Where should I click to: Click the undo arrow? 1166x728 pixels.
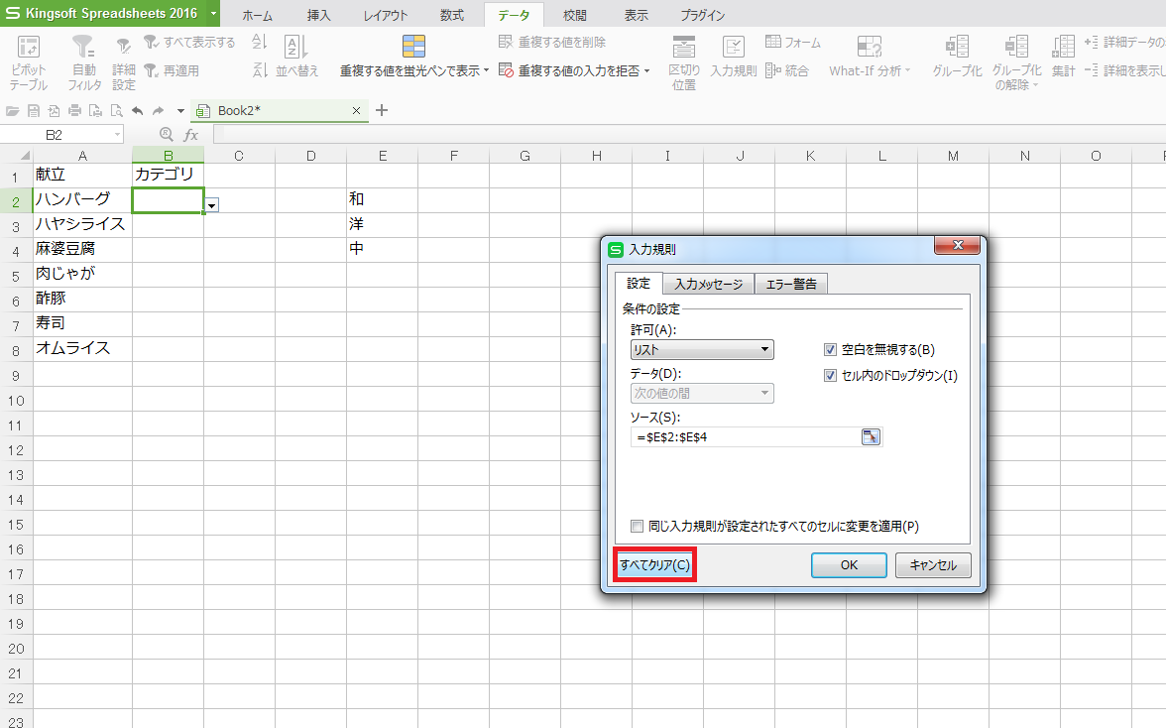pyautogui.click(x=137, y=111)
